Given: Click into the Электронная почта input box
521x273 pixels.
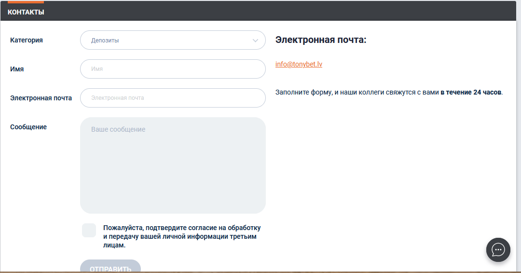Looking at the screenshot, I should coord(173,98).
